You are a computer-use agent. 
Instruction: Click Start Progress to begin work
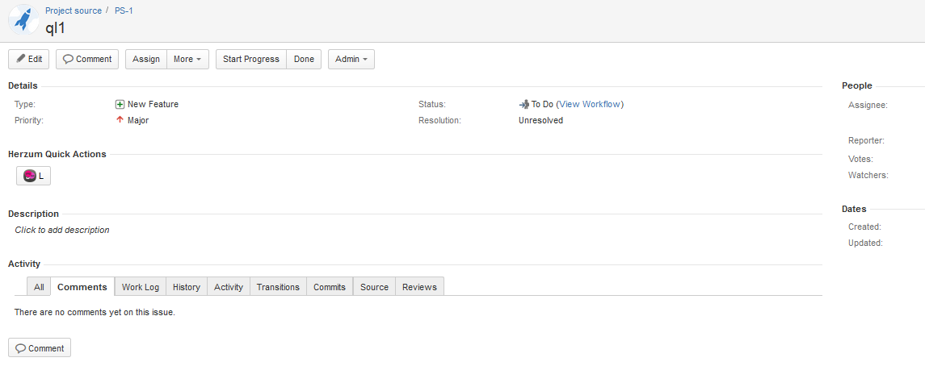[251, 60]
